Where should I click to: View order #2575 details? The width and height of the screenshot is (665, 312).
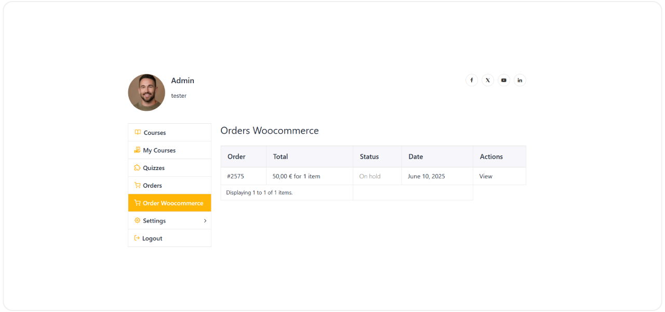(x=486, y=176)
